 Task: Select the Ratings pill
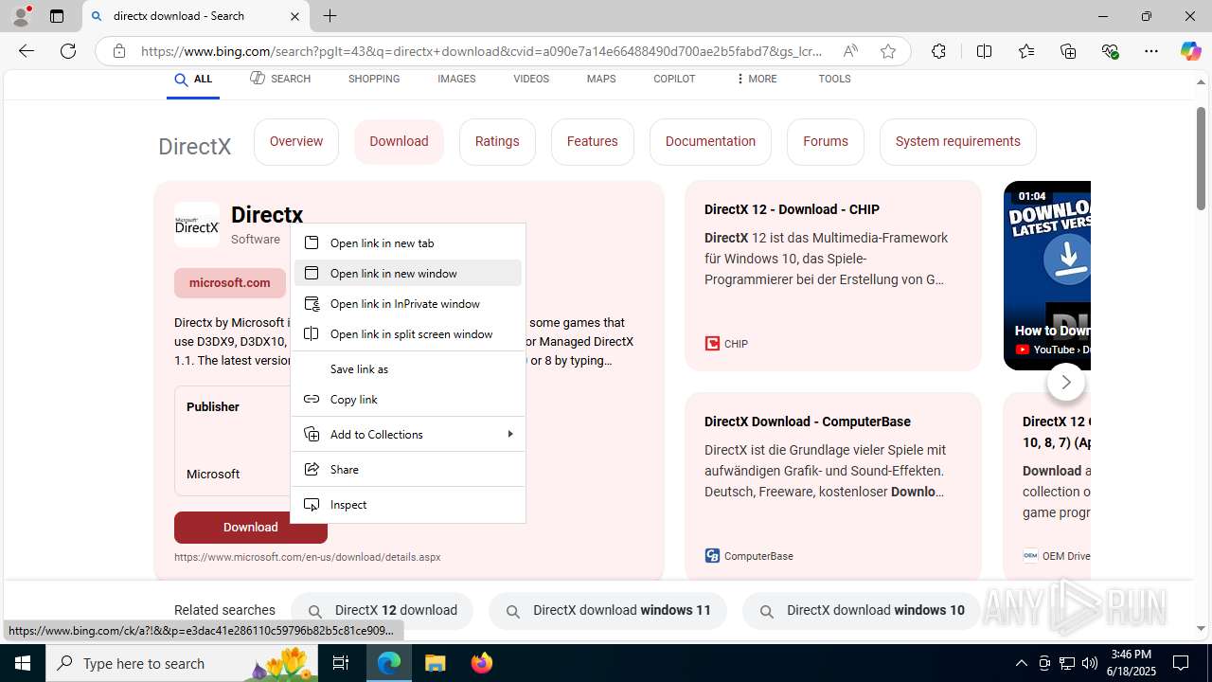497,142
